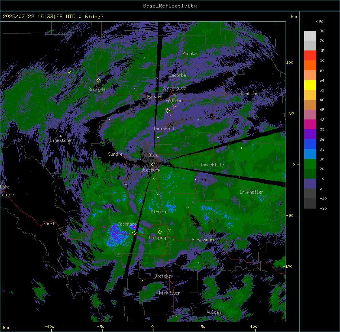This screenshot has width=340, height=332.
Task: Click the Lacombe label
Action: point(177,75)
